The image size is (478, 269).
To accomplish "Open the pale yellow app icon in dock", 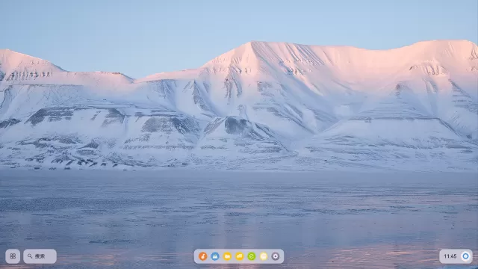I will [x=264, y=256].
